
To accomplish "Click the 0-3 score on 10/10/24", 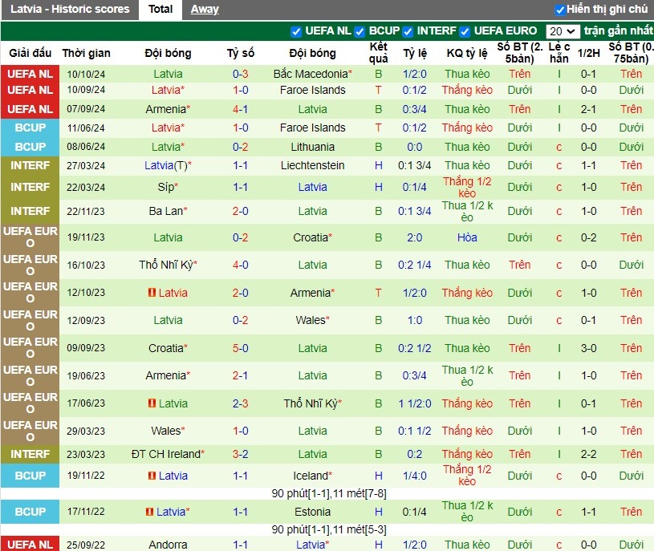I will point(240,75).
